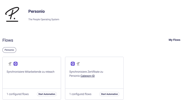Click purple reteach icon in first card

[x=15, y=64]
